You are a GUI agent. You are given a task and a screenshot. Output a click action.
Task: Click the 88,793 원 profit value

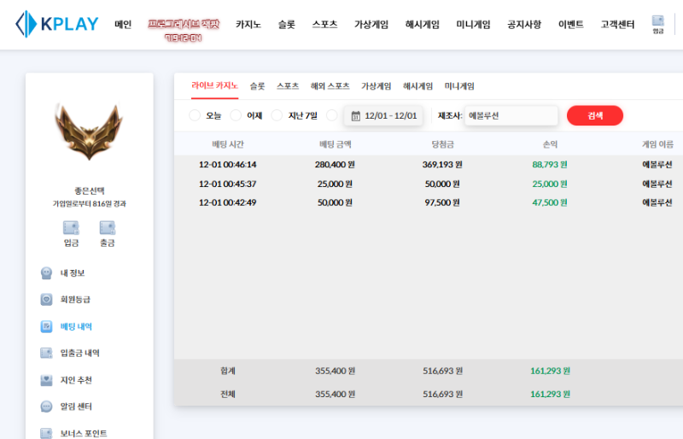tap(550, 164)
